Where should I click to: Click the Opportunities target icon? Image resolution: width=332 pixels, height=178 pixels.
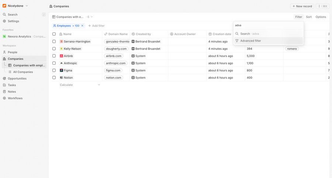tap(4, 78)
